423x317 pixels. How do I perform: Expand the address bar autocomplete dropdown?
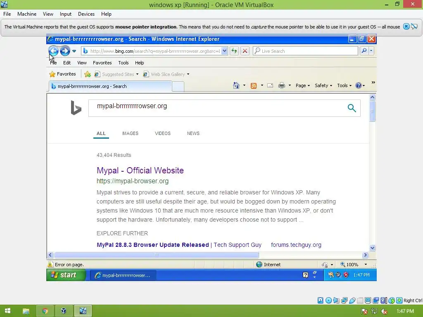[x=224, y=51]
